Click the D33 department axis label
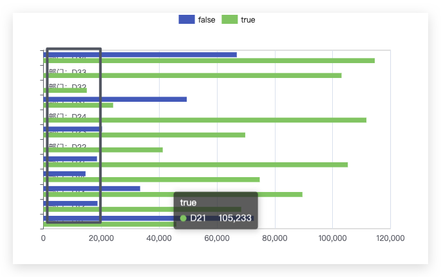Image resolution: width=441 pixels, height=277 pixels. pyautogui.click(x=67, y=72)
